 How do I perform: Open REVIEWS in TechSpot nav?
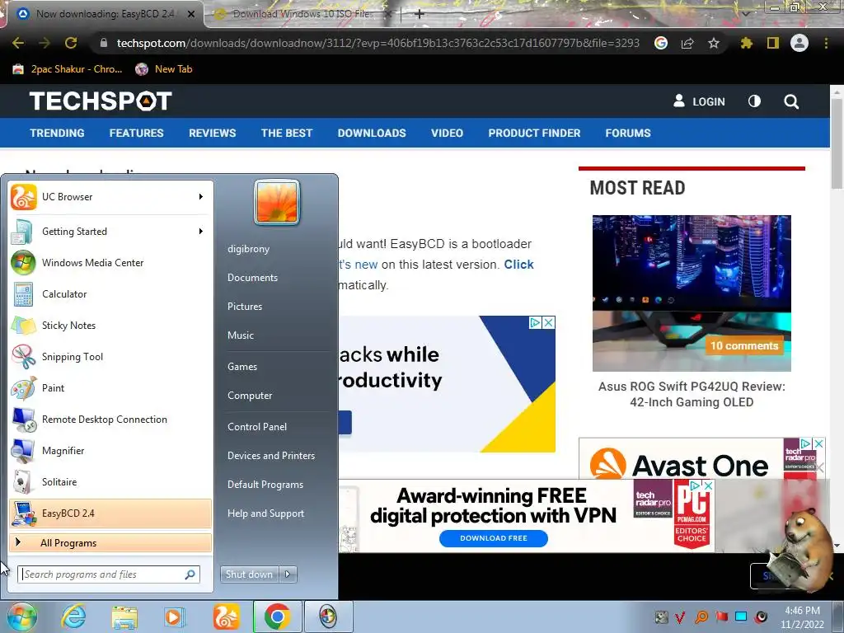click(x=212, y=133)
